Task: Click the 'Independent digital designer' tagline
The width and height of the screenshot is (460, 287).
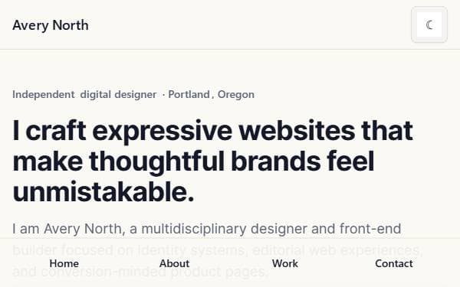Action: coord(84,95)
